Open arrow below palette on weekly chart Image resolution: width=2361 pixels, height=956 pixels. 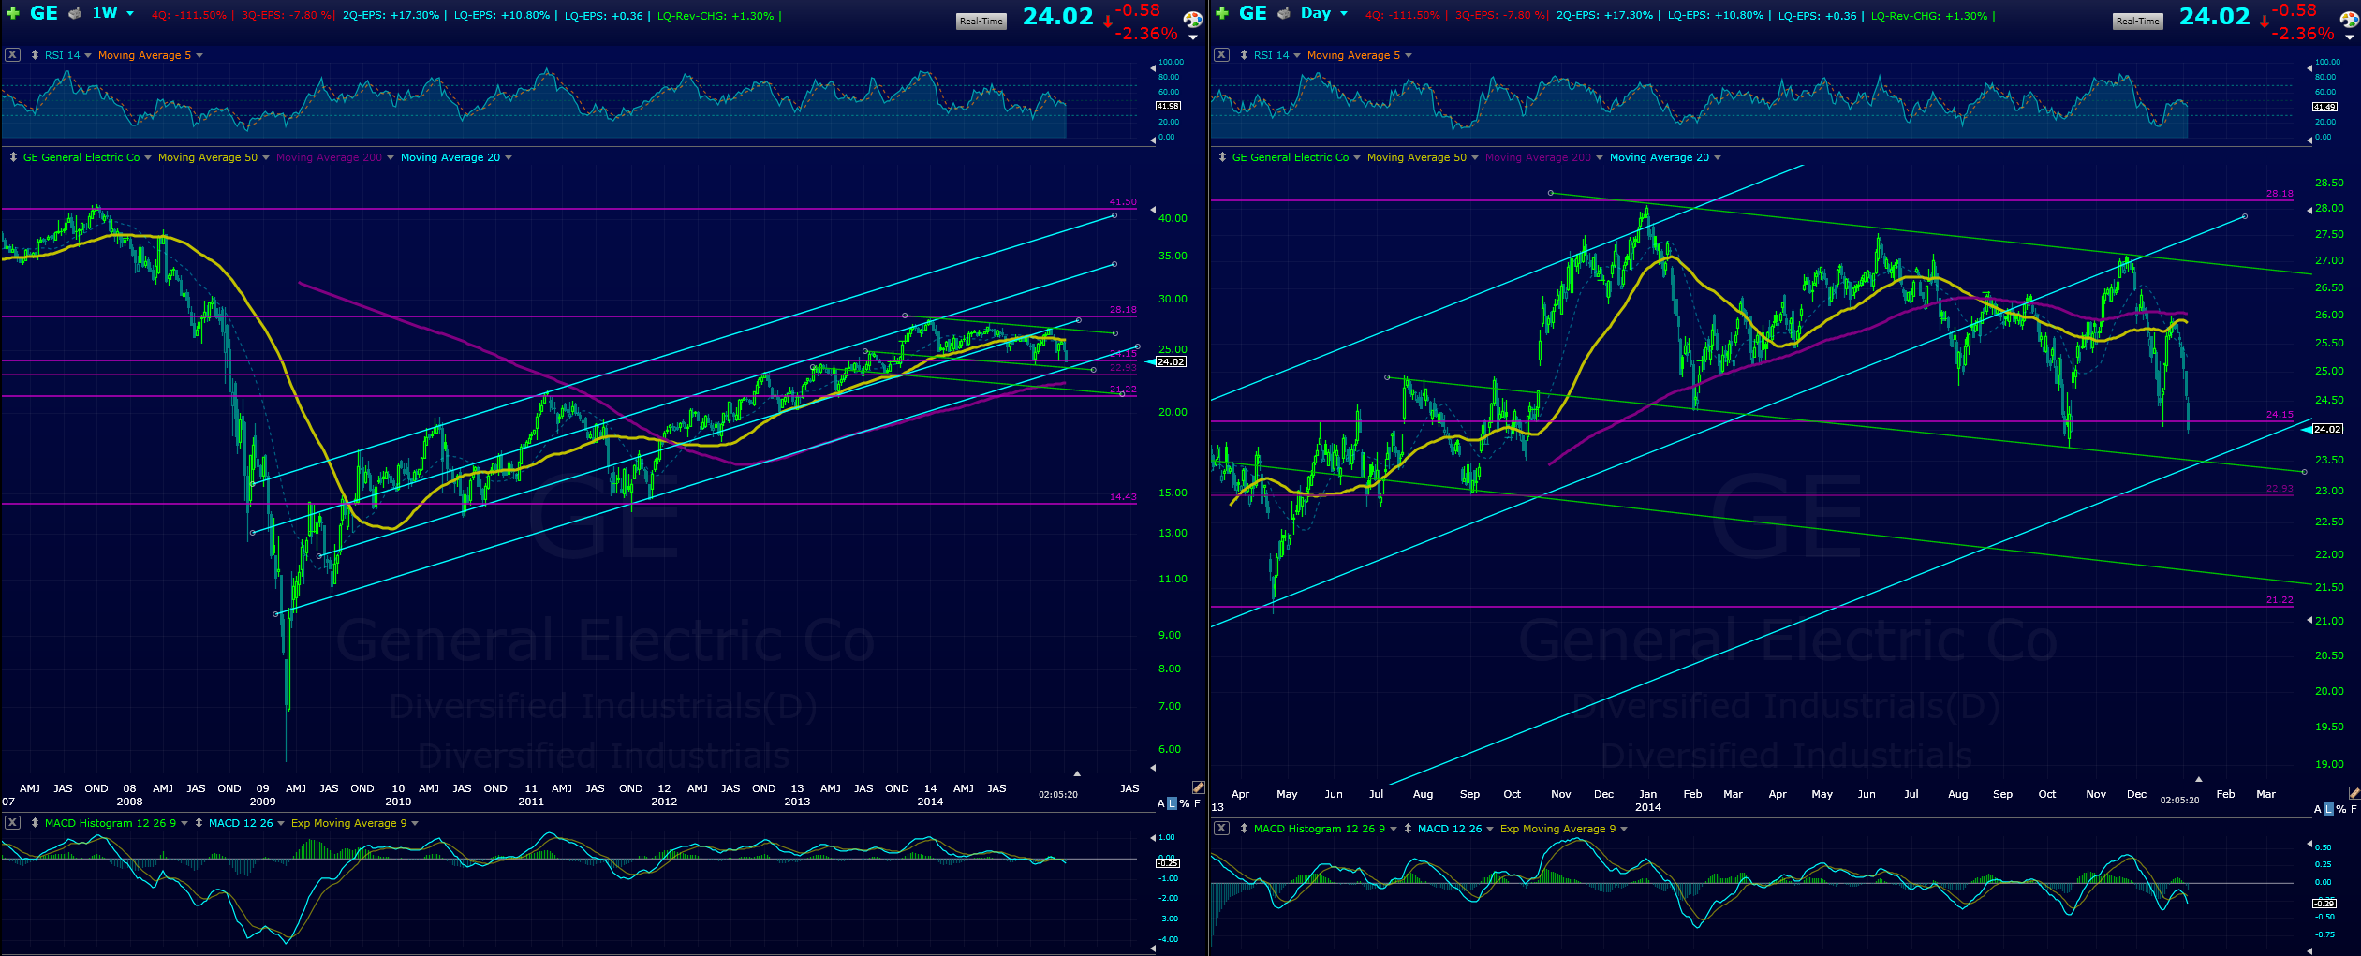(1193, 38)
